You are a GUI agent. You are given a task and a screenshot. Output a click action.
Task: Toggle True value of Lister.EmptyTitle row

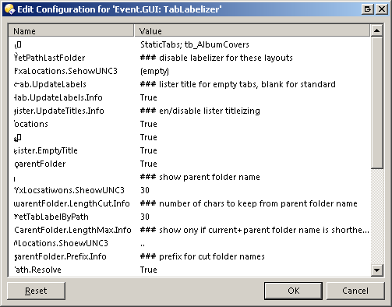point(149,150)
